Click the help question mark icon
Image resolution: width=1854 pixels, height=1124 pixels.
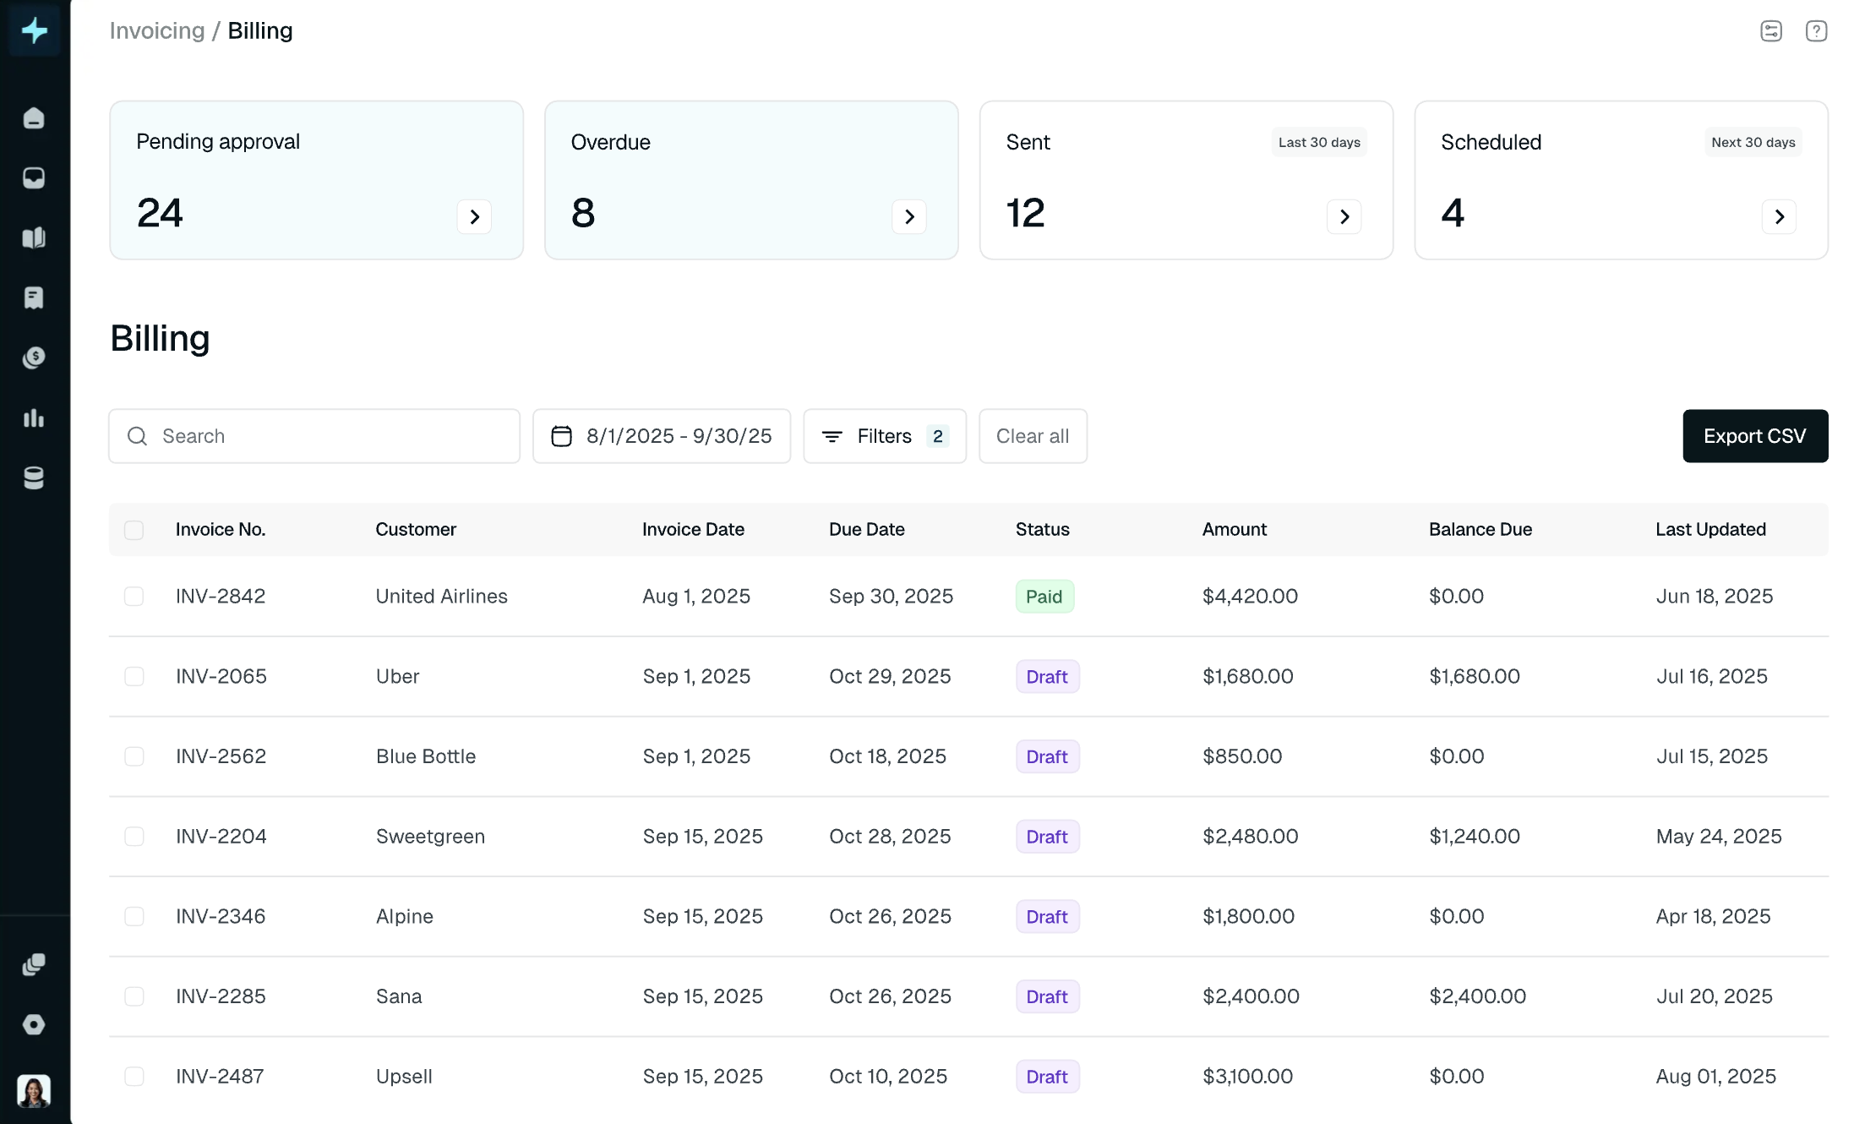click(x=1816, y=31)
